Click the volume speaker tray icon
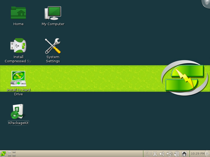 pyautogui.click(x=162, y=154)
